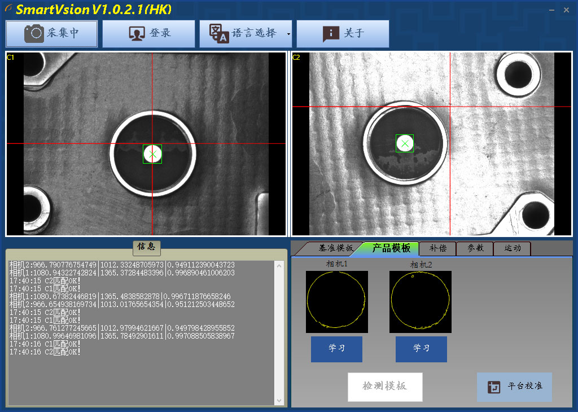Click green crosshair marker in C2 view
578x412 pixels.
click(405, 143)
